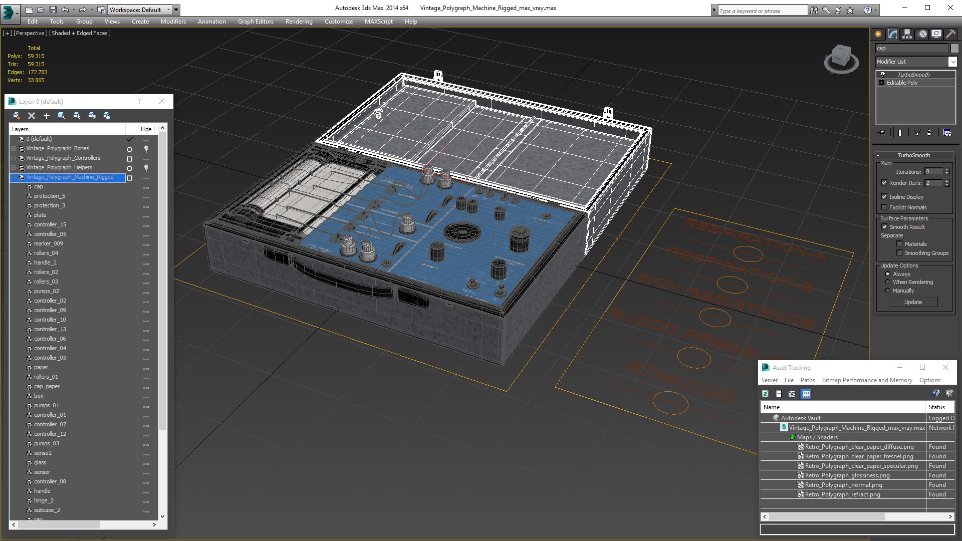The width and height of the screenshot is (962, 541).
Task: Click Delete layer X icon in layer toolbar
Action: pos(32,116)
